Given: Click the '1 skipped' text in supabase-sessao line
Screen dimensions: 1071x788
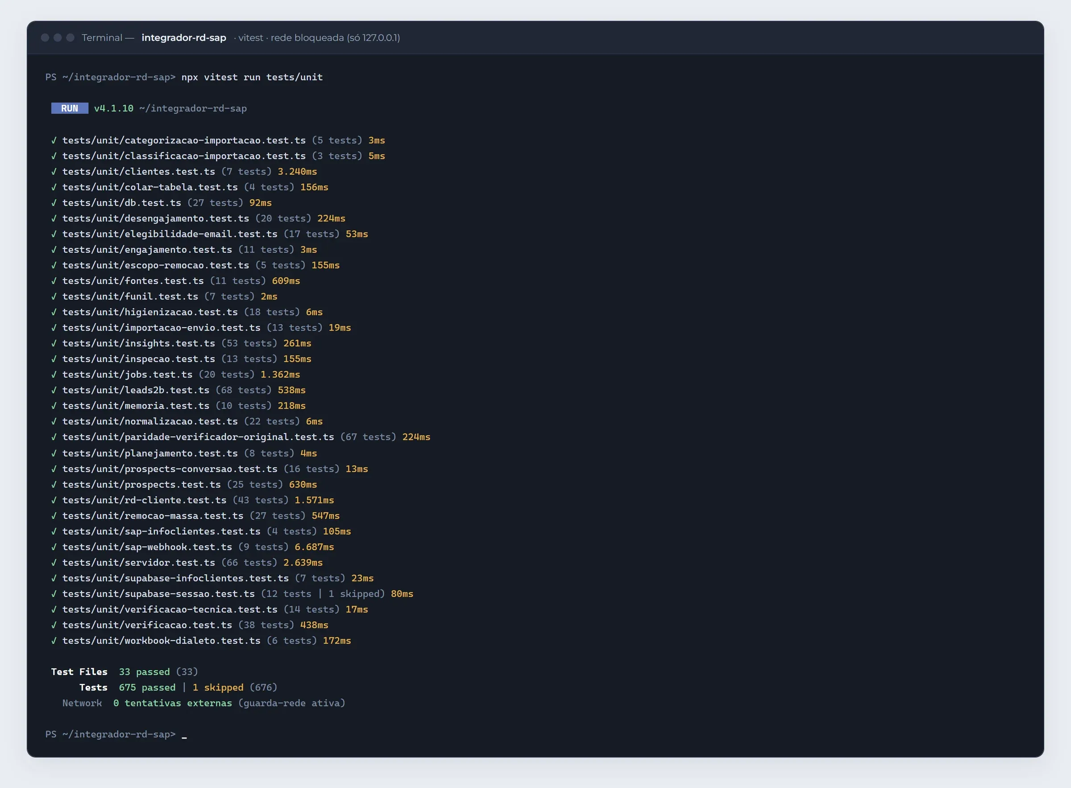Looking at the screenshot, I should [x=354, y=594].
